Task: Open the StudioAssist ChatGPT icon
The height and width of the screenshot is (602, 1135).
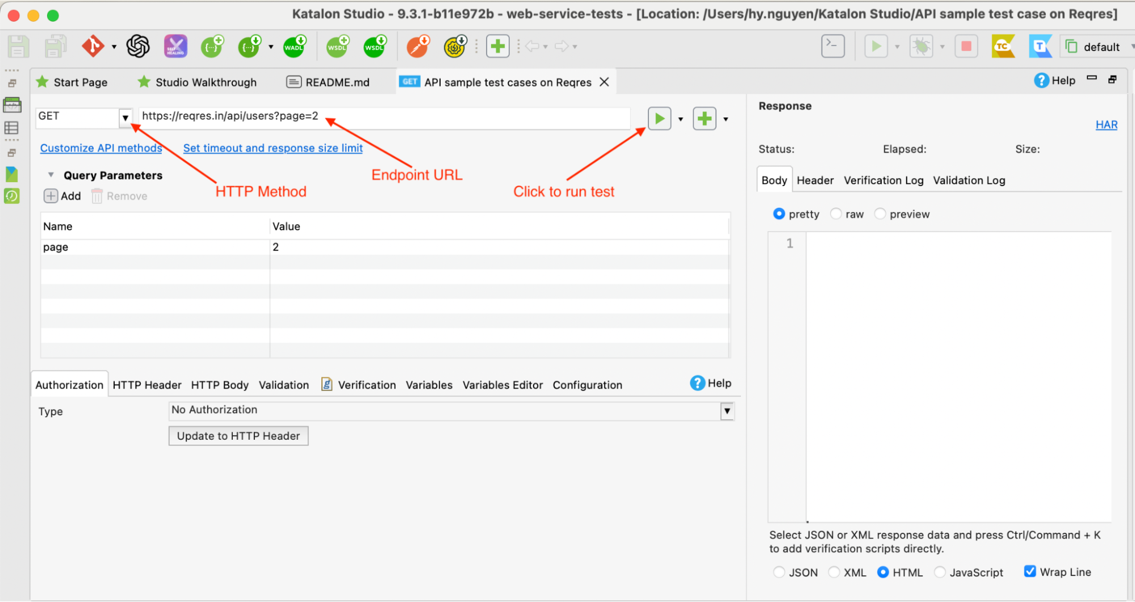Action: click(138, 47)
